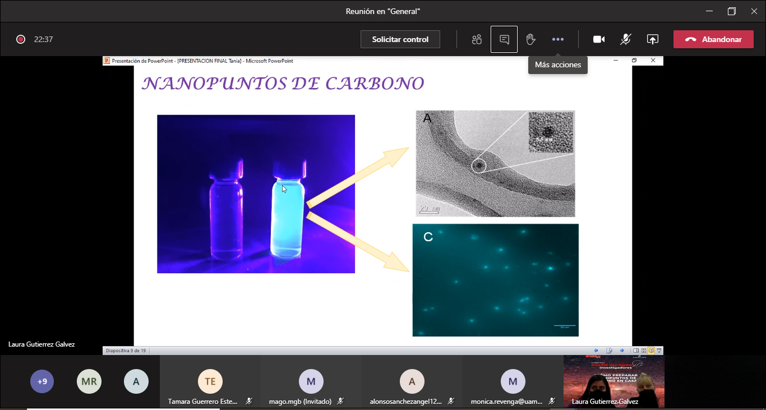This screenshot has height=410, width=766.
Task: Open the share content tray
Action: tap(652, 39)
